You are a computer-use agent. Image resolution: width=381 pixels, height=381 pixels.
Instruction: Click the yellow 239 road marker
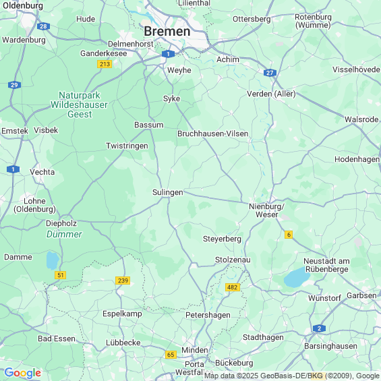[123, 281]
